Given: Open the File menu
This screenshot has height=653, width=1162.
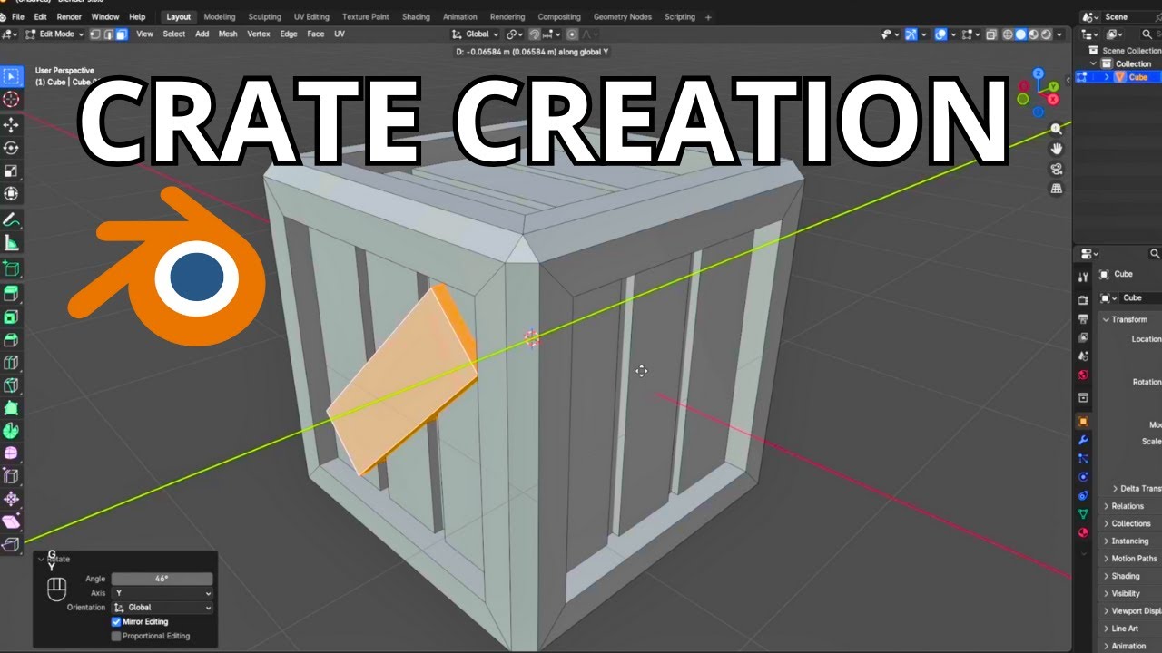Looking at the screenshot, I should (17, 16).
